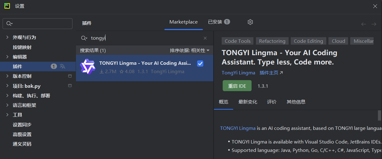Screen dimensions: 382x159
Task: Click the TONGYI Lingma link in description
Action: pos(238,128)
